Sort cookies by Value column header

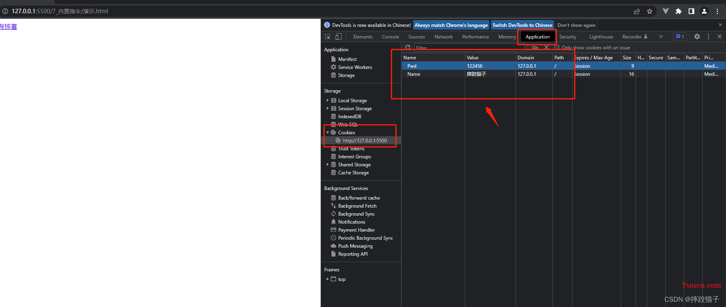tap(490, 57)
